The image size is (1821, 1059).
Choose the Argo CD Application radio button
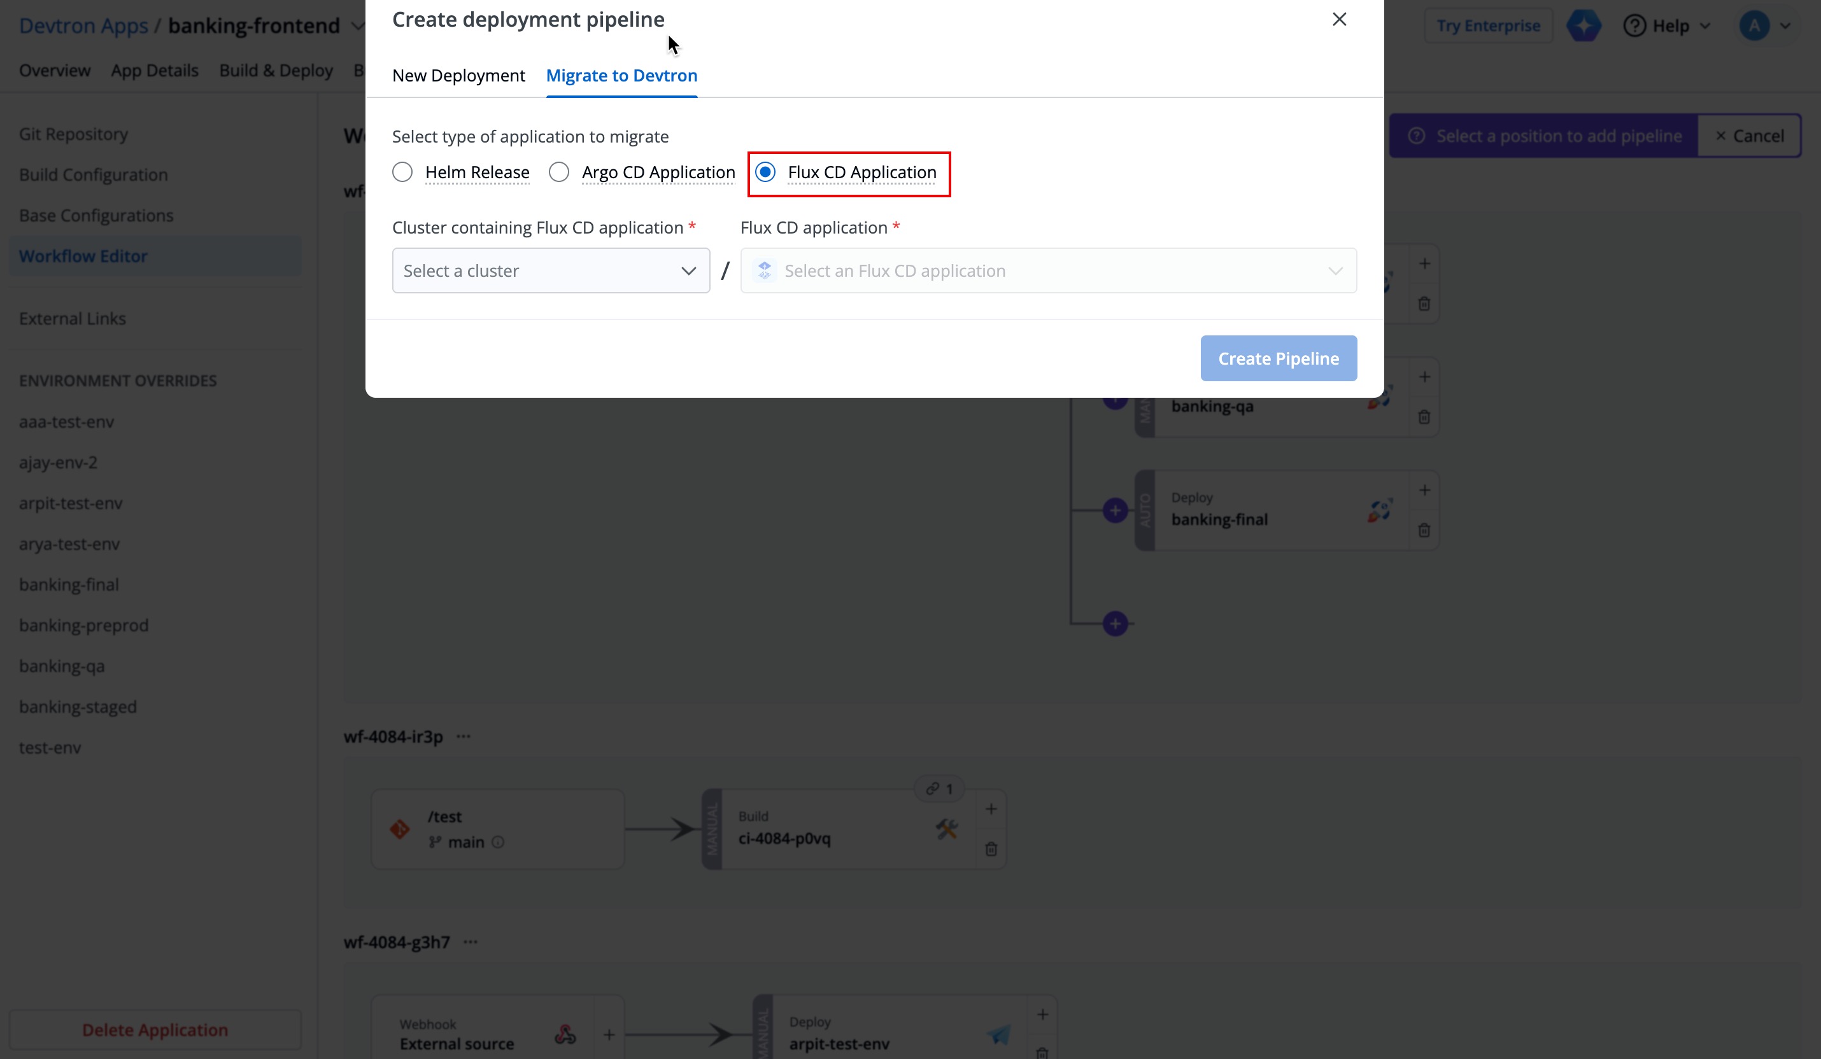point(558,172)
